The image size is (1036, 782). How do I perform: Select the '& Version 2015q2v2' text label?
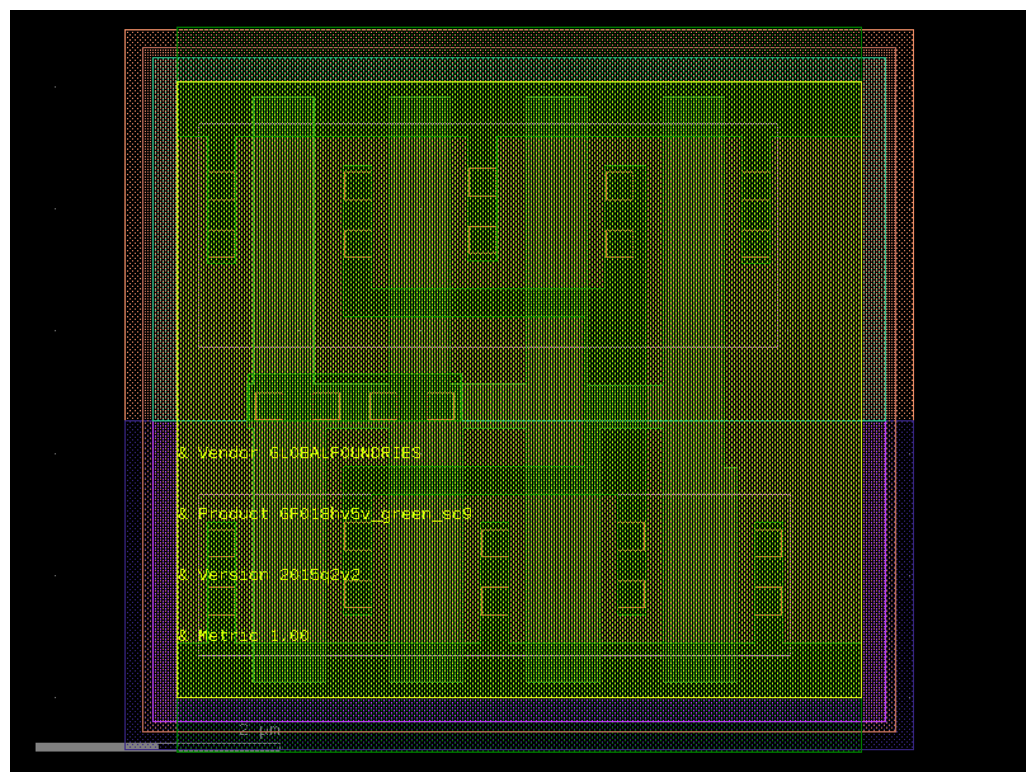pos(269,575)
